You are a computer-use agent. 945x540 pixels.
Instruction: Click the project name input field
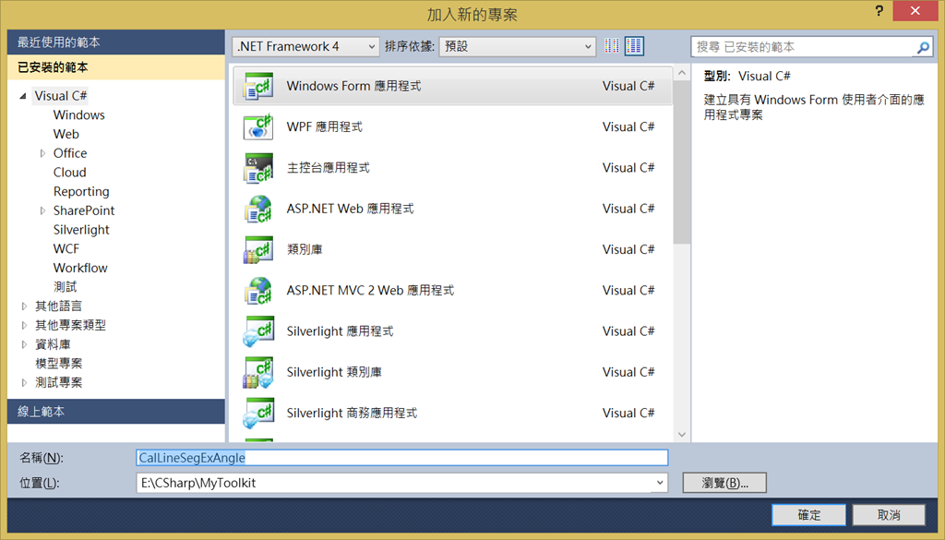[x=402, y=458]
